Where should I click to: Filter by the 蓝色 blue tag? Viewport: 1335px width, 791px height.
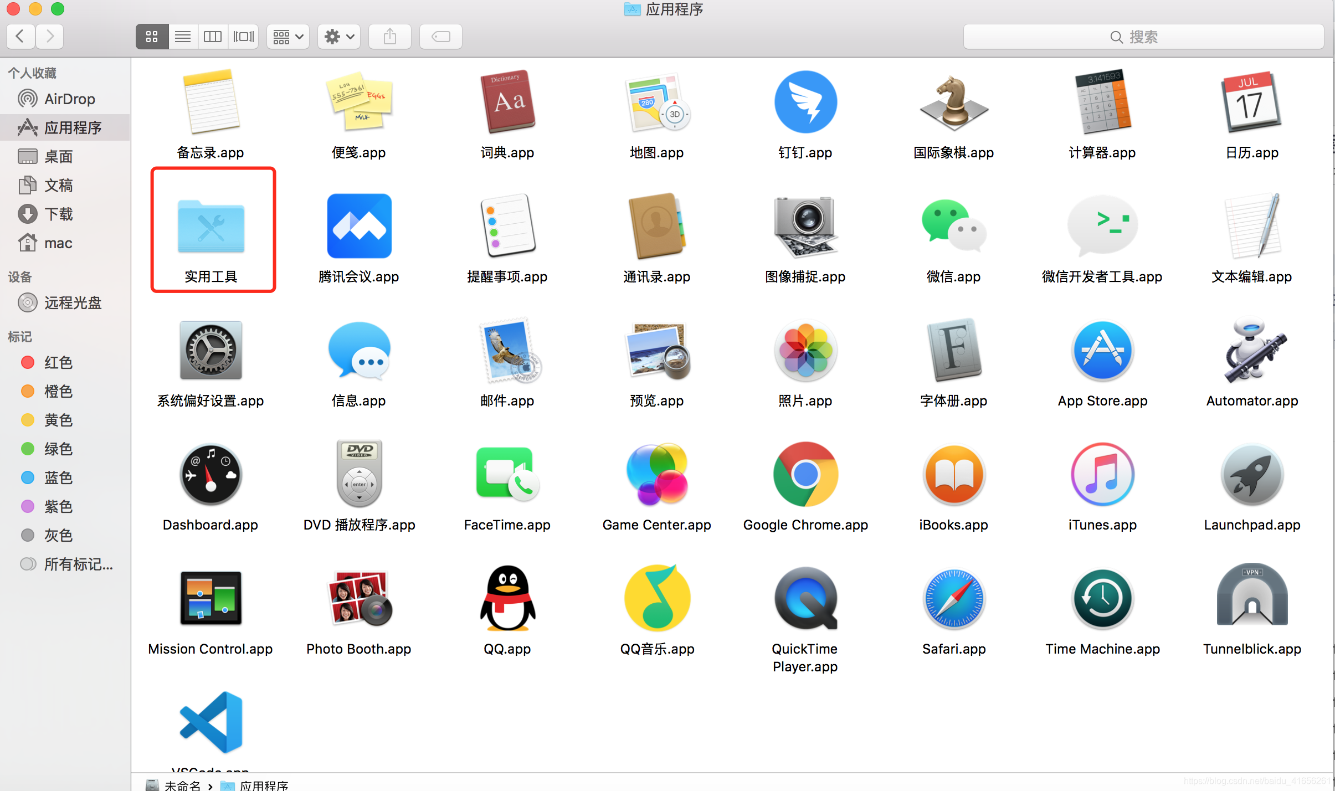tap(65, 478)
